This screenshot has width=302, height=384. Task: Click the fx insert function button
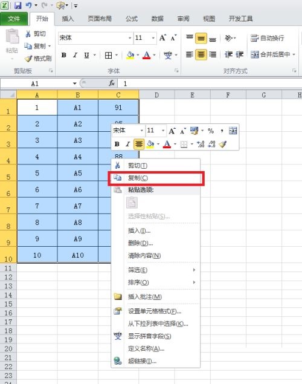point(112,83)
